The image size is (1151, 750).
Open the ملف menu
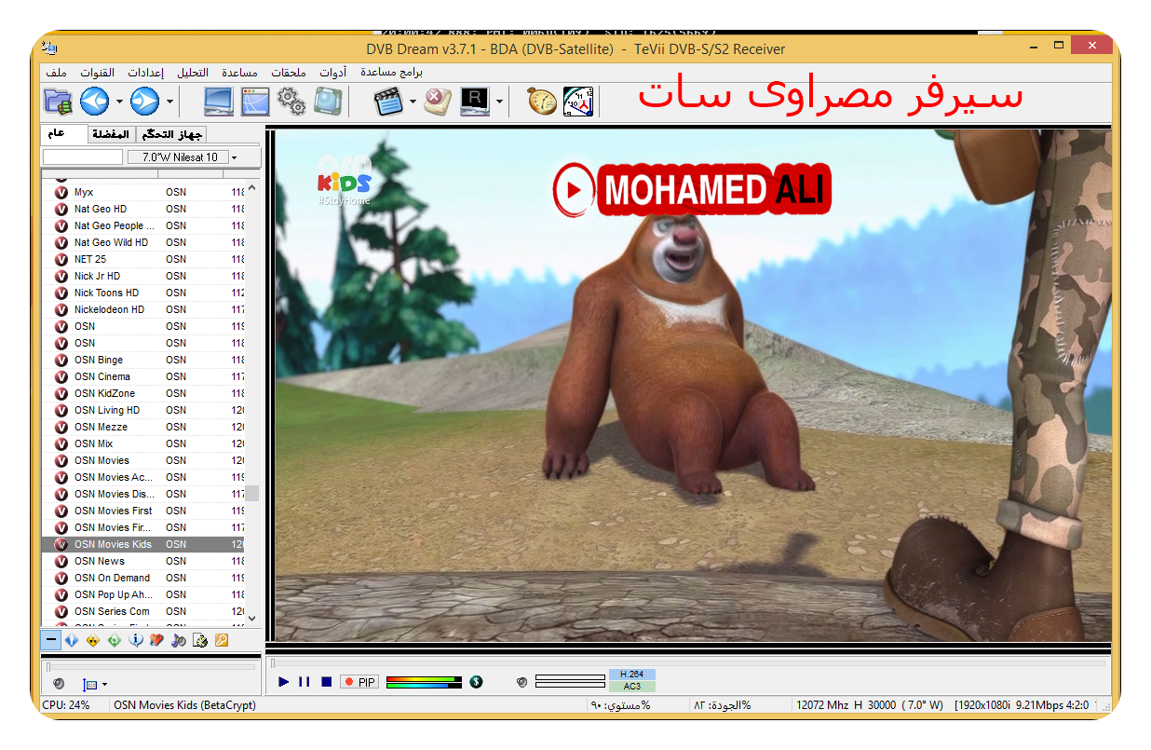56,72
